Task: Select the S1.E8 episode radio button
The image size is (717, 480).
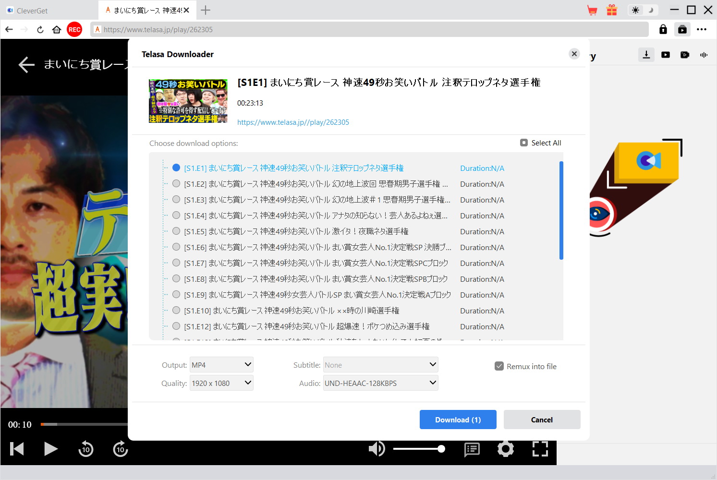Action: pos(176,278)
